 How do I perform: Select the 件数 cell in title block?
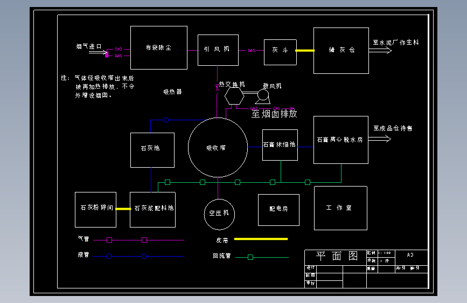[372, 260]
